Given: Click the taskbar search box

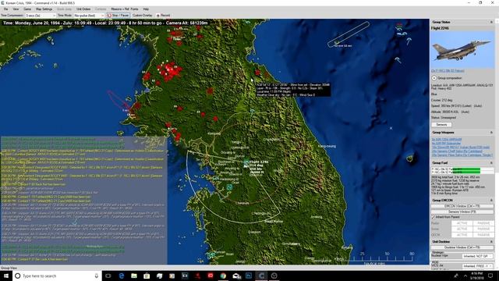Looking at the screenshot, I should pos(57,276).
